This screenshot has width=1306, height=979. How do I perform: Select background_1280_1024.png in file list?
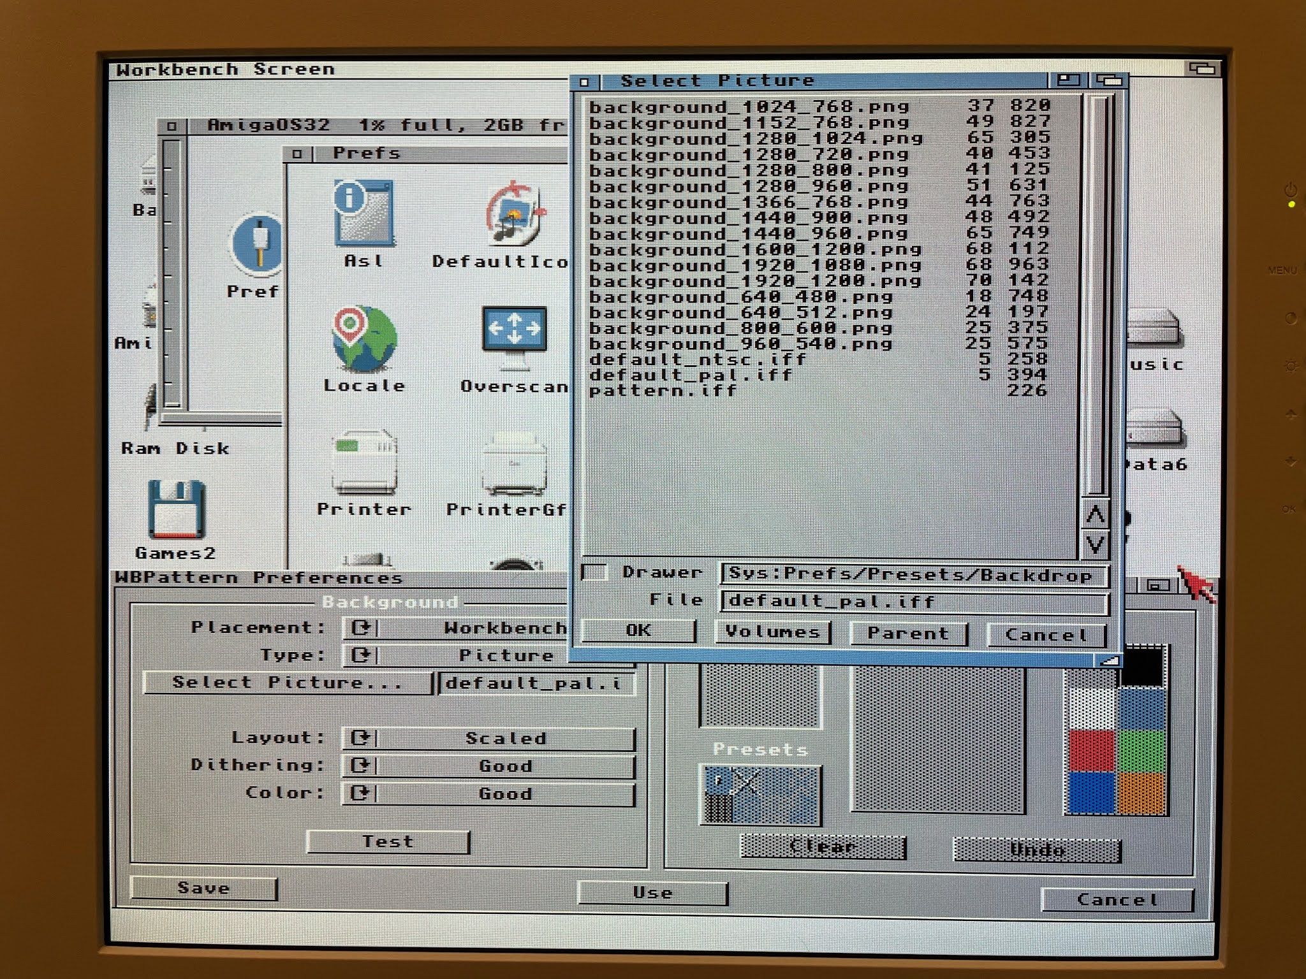(819, 138)
